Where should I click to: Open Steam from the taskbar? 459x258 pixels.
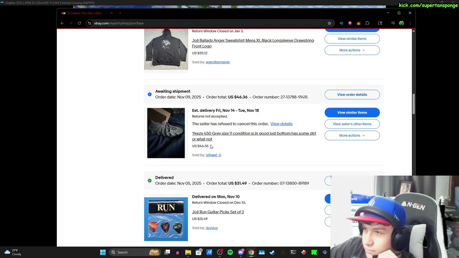[272, 252]
